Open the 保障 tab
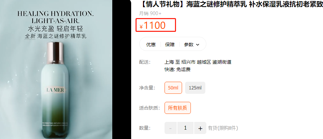 click(x=170, y=45)
